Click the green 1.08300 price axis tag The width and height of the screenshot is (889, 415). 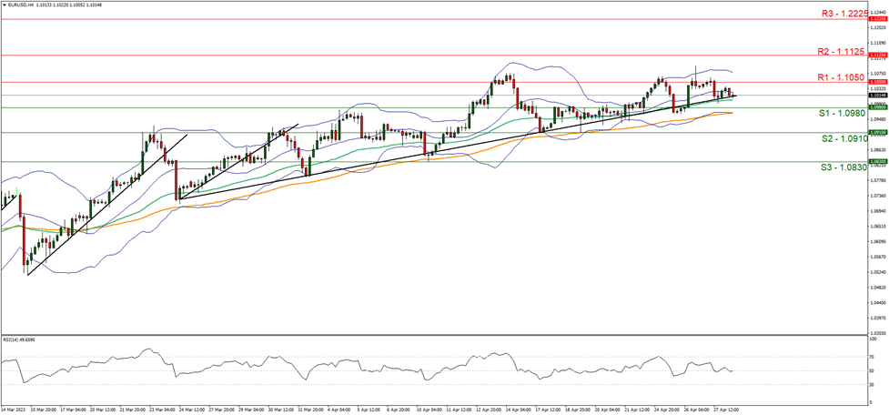(877, 161)
